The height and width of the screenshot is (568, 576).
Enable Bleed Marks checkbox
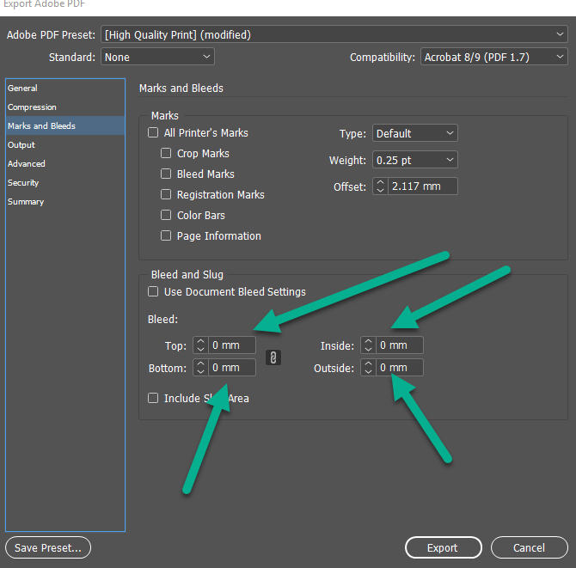[166, 174]
